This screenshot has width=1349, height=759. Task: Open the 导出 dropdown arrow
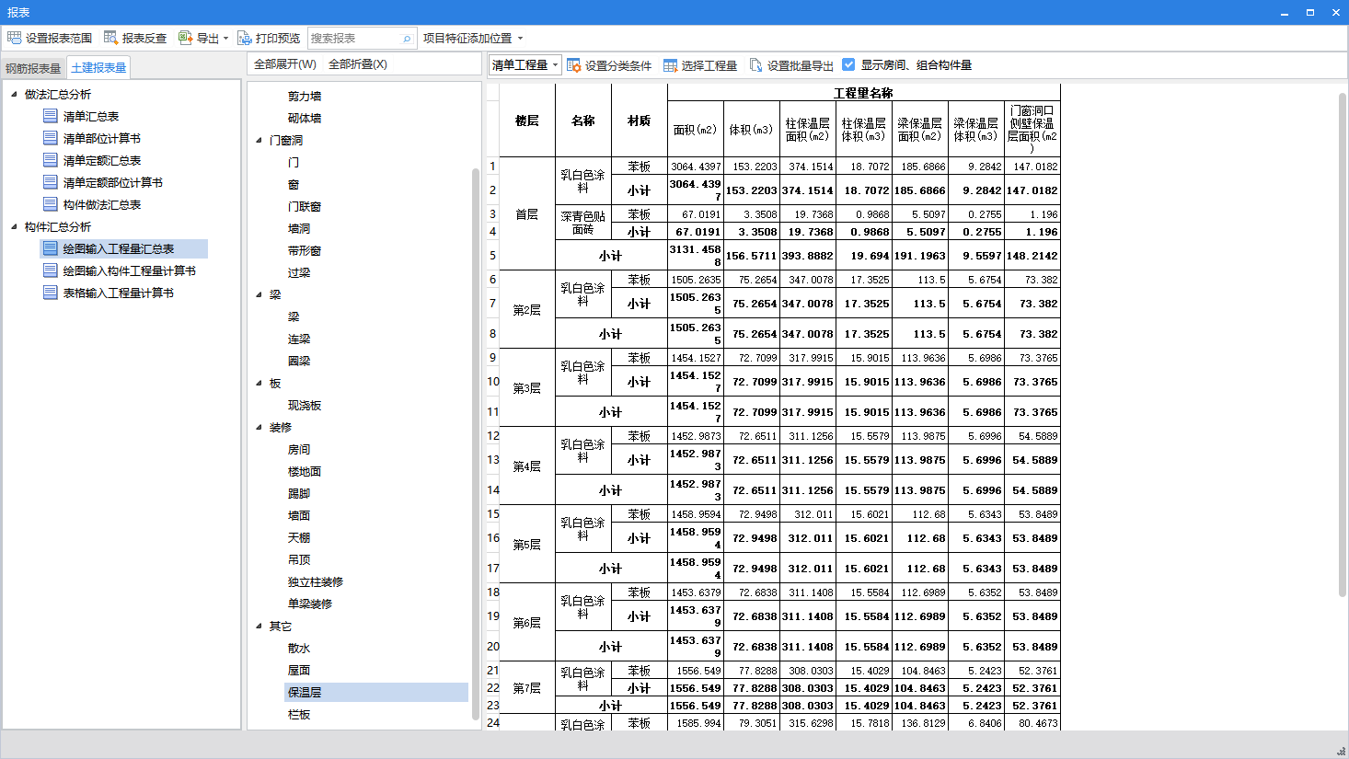[225, 39]
